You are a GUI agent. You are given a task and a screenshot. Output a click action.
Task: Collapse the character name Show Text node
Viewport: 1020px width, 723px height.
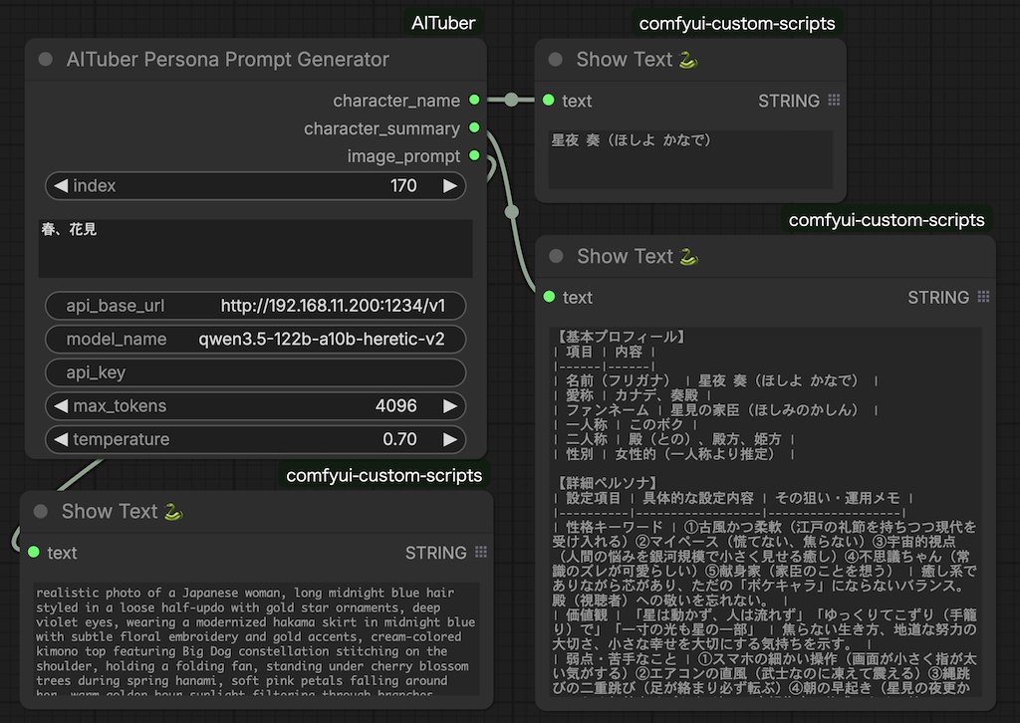tap(556, 59)
